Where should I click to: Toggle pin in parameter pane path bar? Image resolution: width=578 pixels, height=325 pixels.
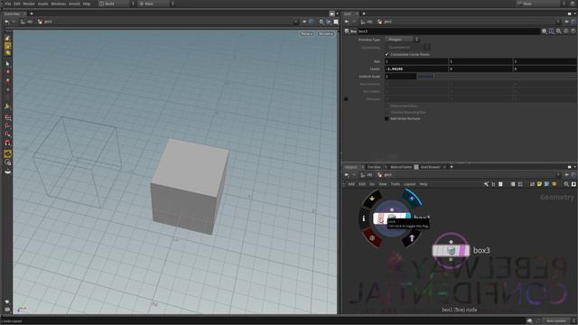pos(566,22)
